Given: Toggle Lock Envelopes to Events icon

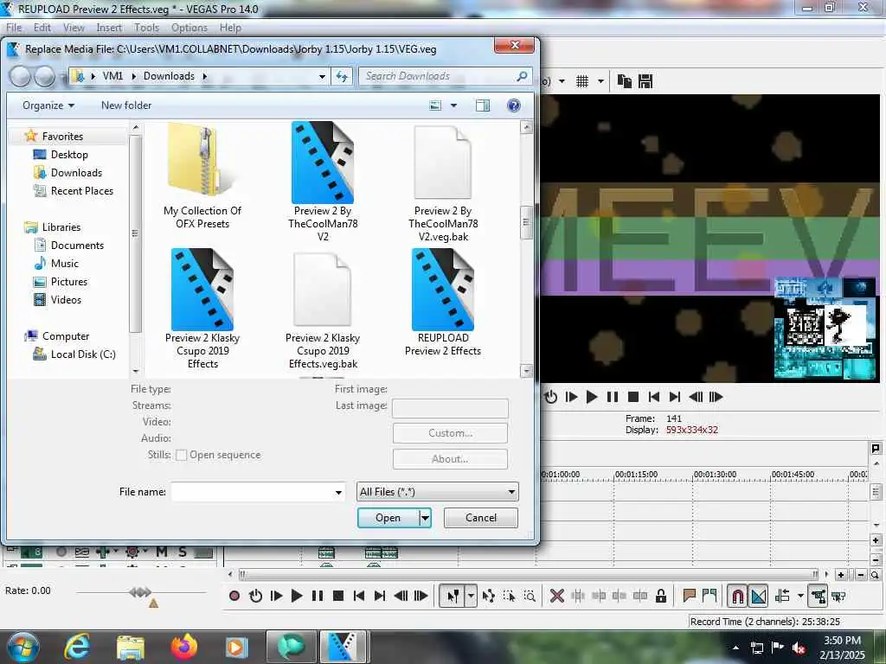Looking at the screenshot, I should tap(818, 597).
